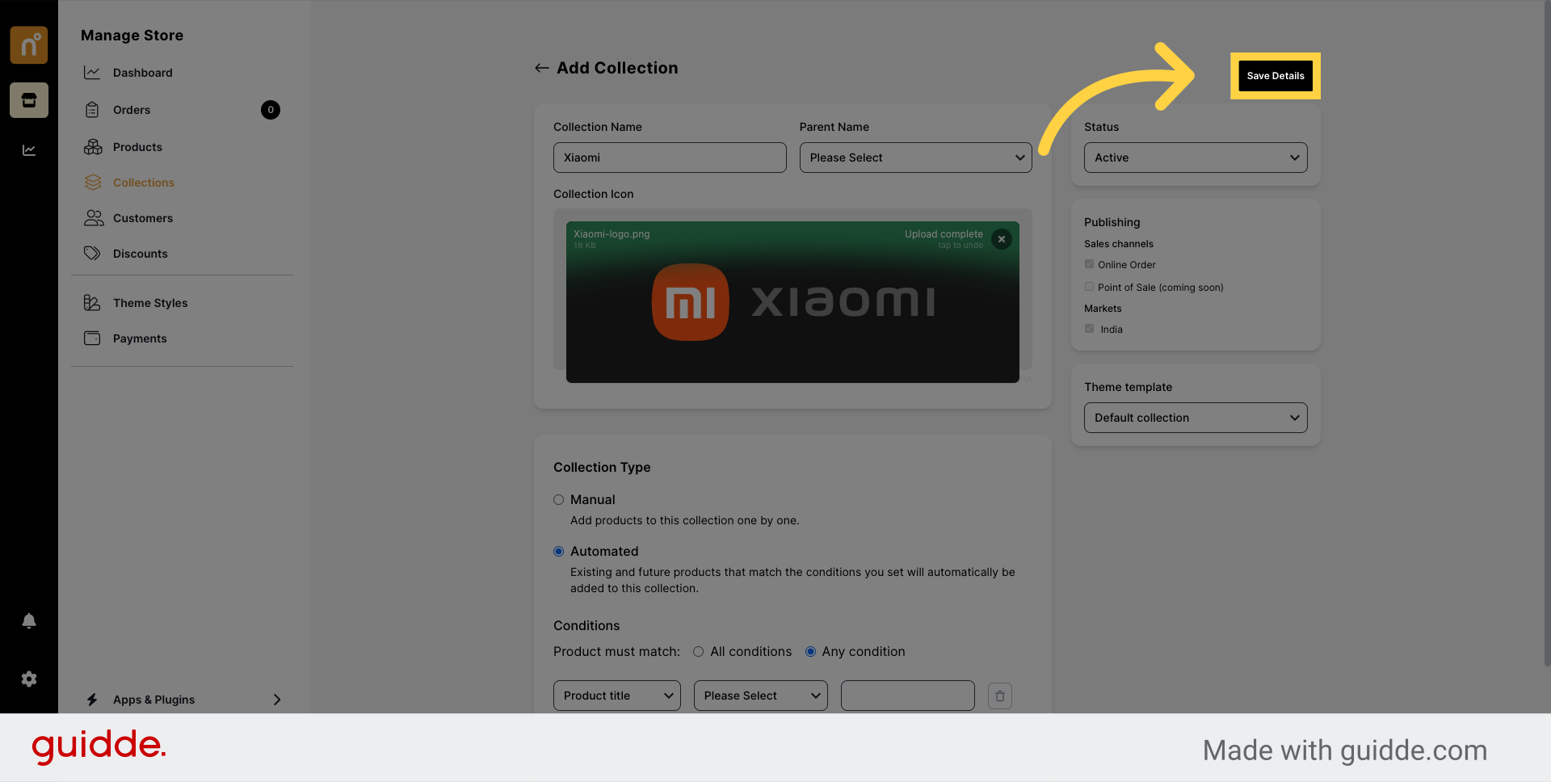Click the Dashboard chart icon
The height and width of the screenshot is (782, 1551).
93,73
